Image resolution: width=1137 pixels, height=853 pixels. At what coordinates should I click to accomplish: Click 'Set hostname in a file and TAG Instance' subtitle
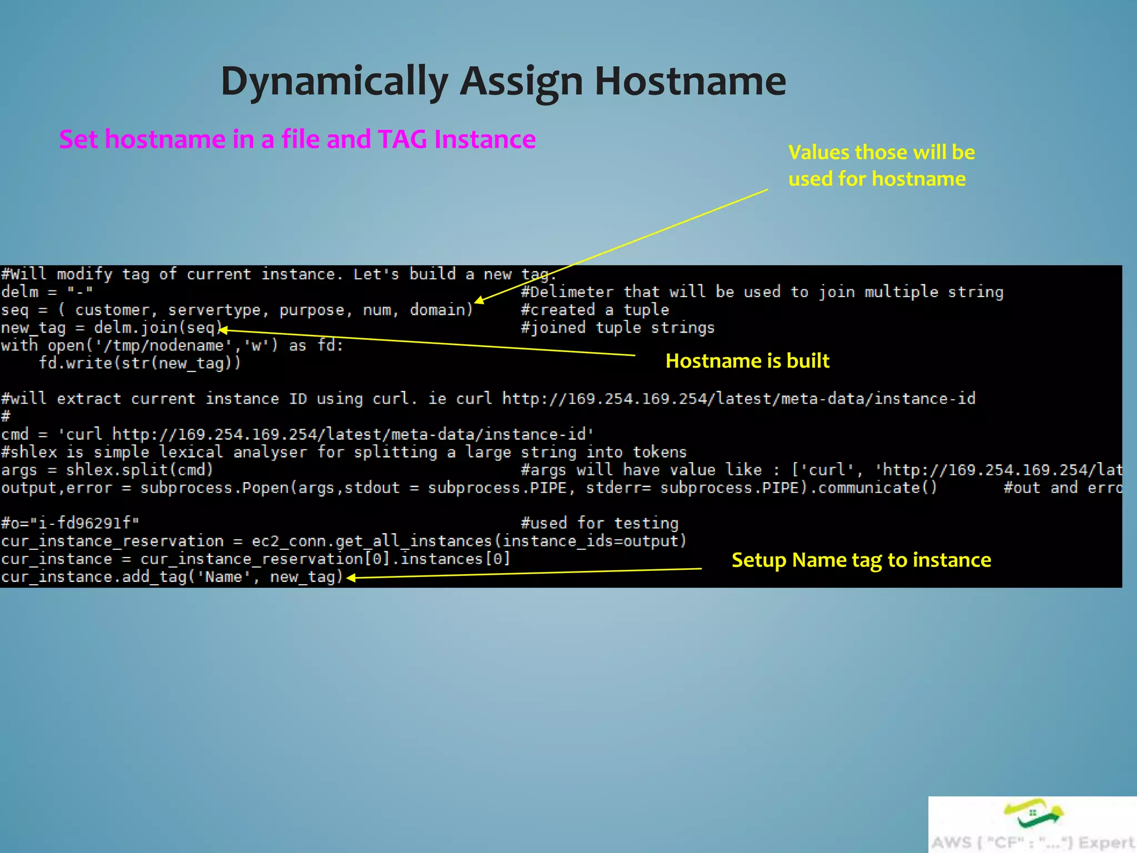click(297, 139)
